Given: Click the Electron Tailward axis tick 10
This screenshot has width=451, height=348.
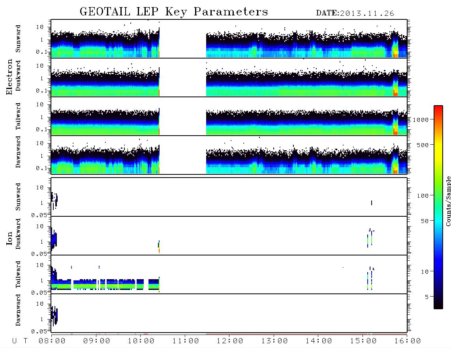Looking at the screenshot, I should (40, 104).
